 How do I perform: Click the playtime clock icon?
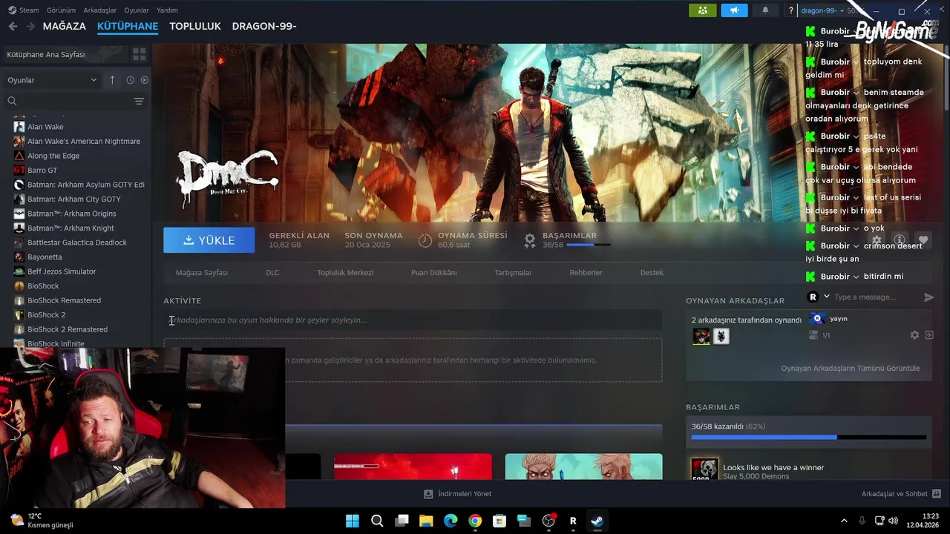(425, 240)
